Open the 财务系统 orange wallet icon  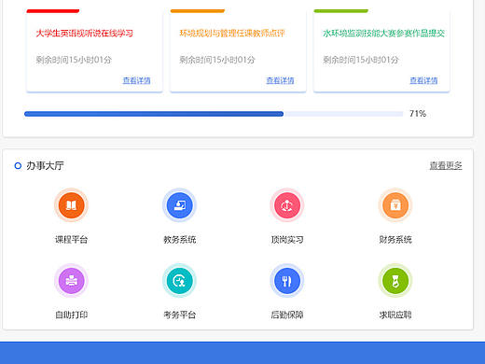tap(395, 205)
